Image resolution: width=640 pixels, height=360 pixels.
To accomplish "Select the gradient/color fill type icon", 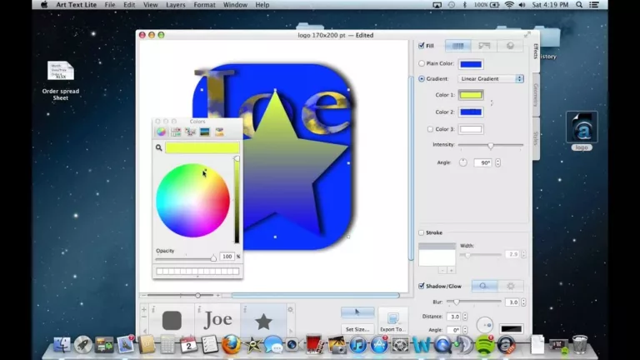I will click(458, 46).
